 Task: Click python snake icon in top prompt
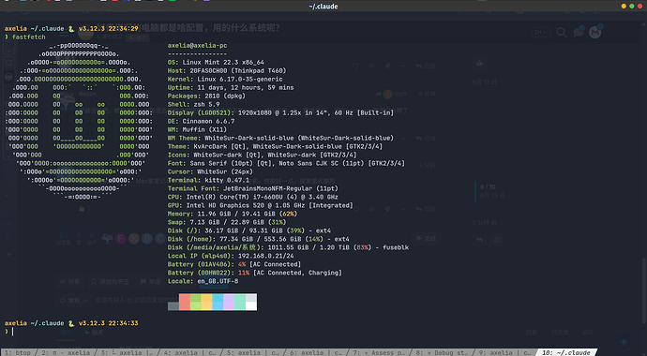[71, 29]
